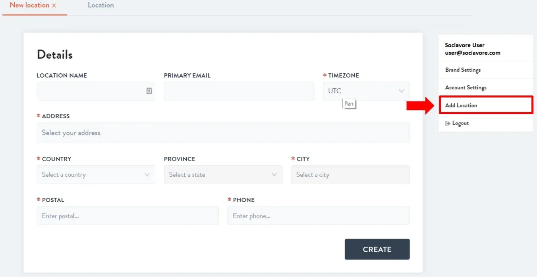Screen dimensions: 537x277
Task: Switch to the Location tab
Action: pyautogui.click(x=101, y=5)
